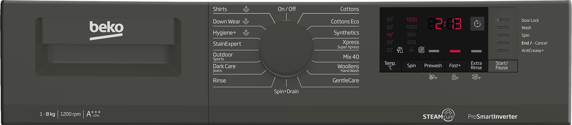The image size is (572, 125).
Task: Select the Dark Care Jeans program label
Action: [x=224, y=68]
